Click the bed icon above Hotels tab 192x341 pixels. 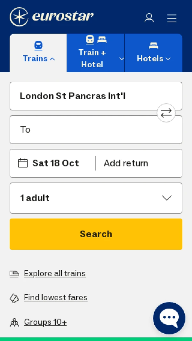(x=154, y=45)
